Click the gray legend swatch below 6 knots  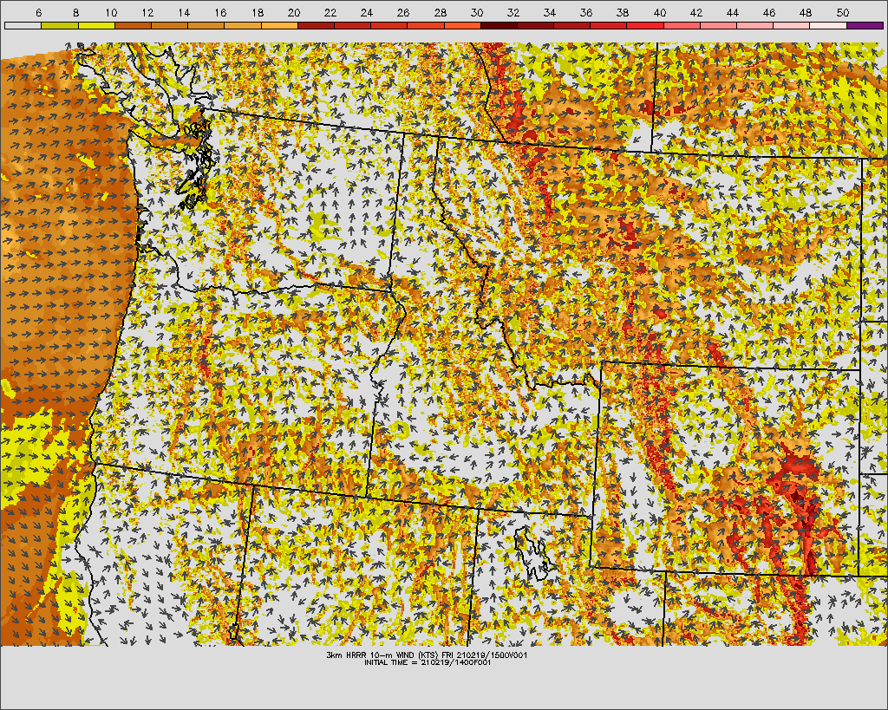(23, 25)
